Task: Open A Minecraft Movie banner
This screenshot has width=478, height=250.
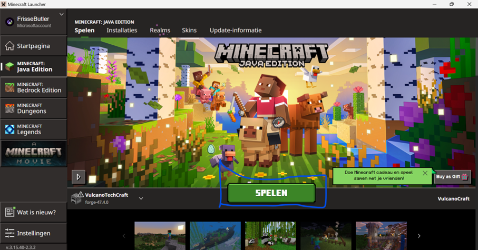Action: click(34, 154)
